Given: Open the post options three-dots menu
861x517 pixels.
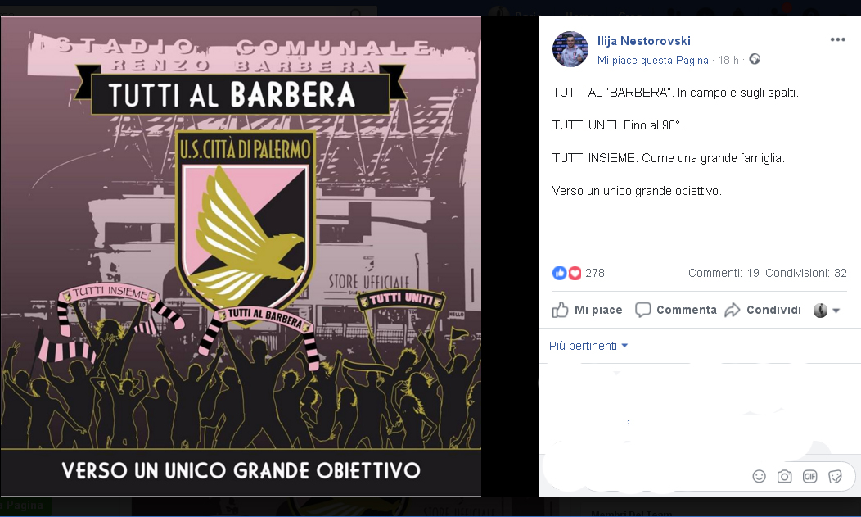Looking at the screenshot, I should click(x=837, y=39).
